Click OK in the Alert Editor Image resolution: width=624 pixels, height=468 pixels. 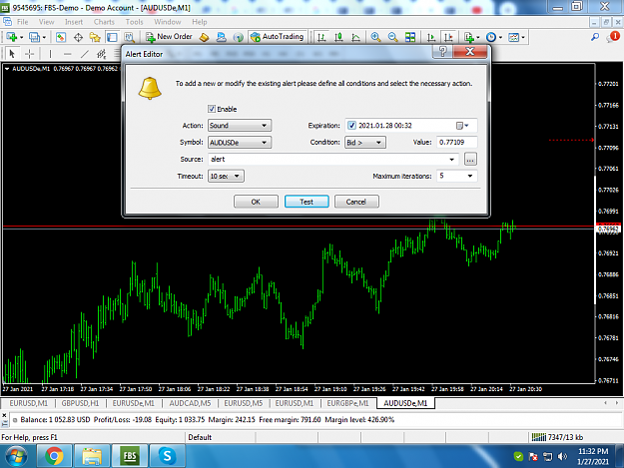click(x=256, y=202)
